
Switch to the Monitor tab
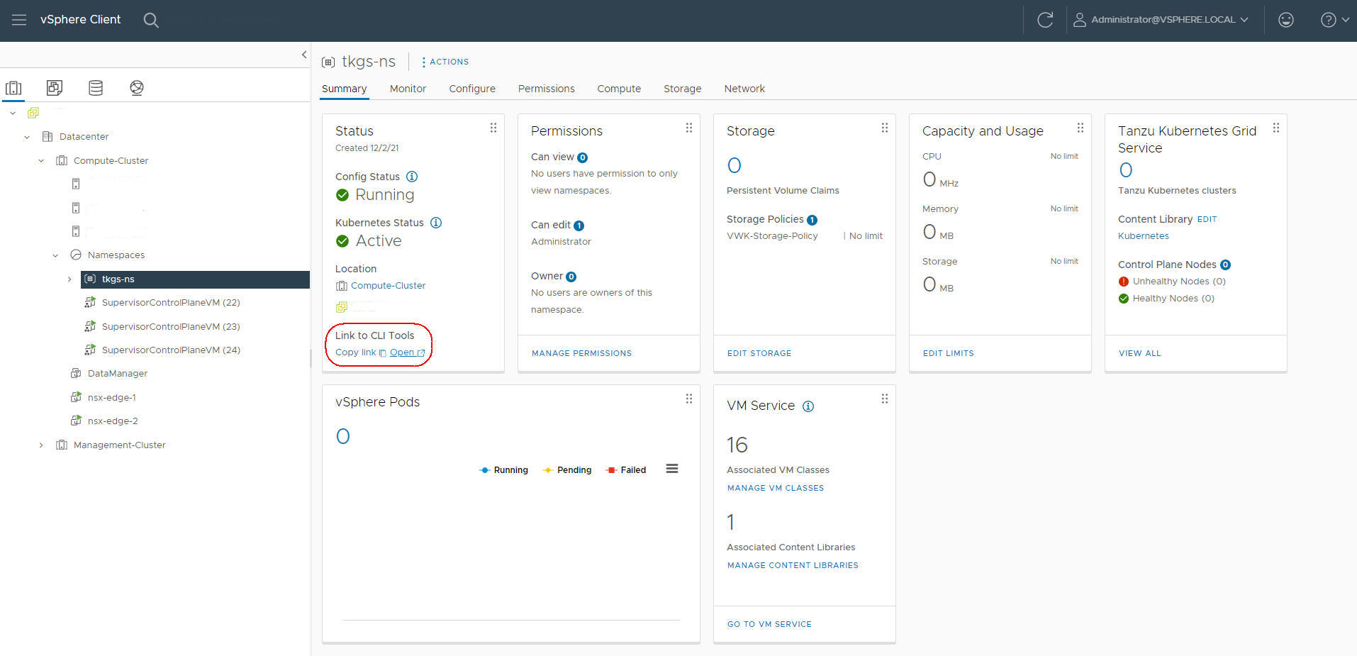tap(408, 89)
